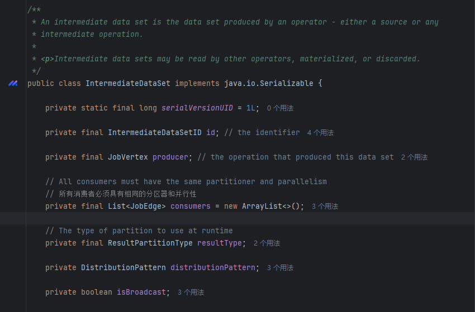Image resolution: width=475 pixels, height=312 pixels.
Task: Open '2 个用法' hint after producer field
Action: coord(415,157)
